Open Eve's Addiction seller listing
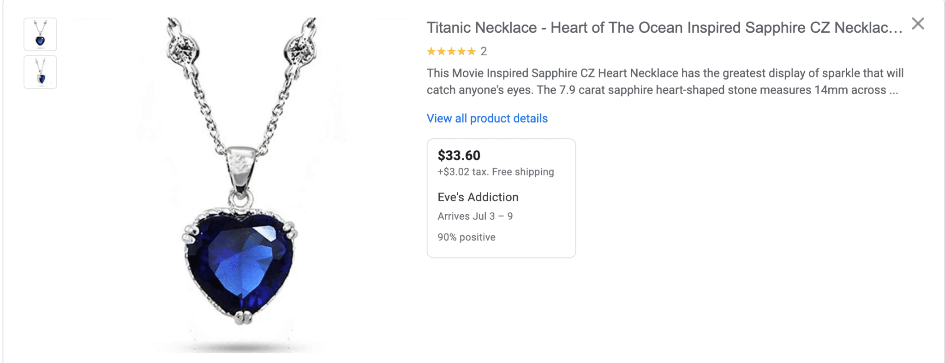 tap(478, 197)
